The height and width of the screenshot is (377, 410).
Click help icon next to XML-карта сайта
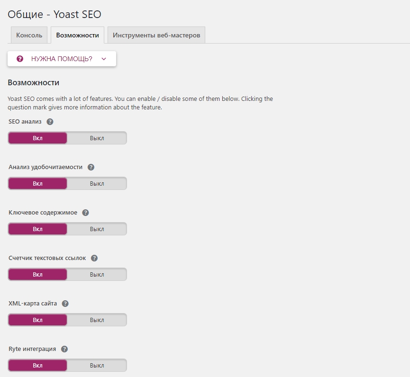click(x=65, y=304)
